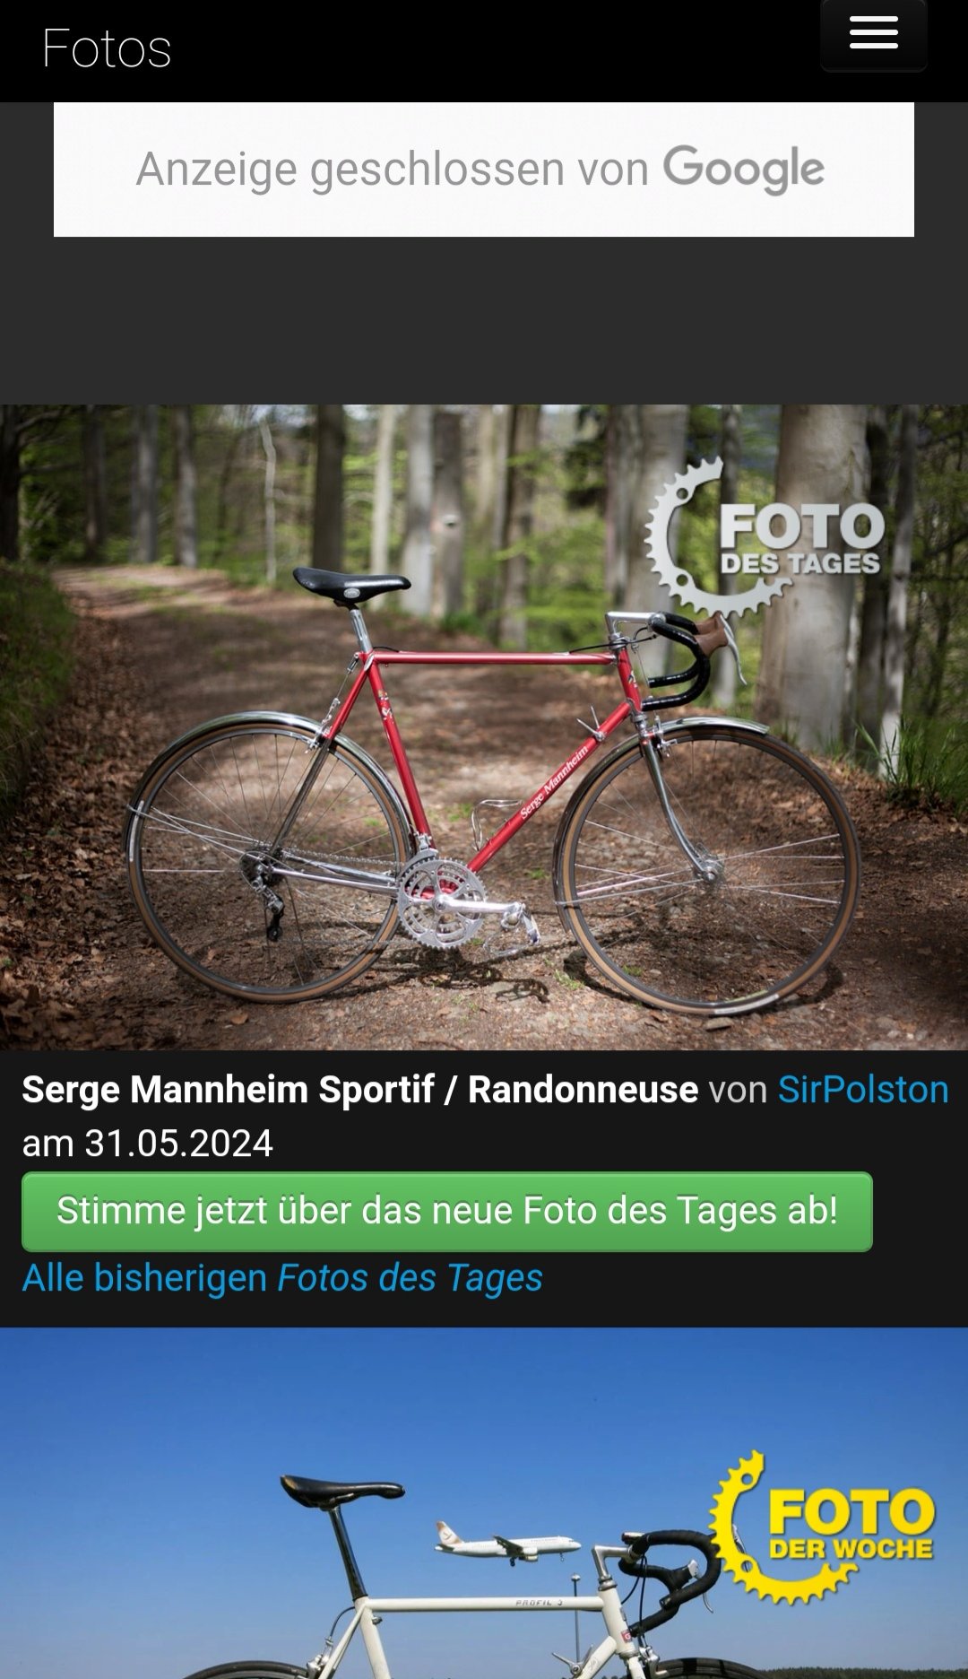Open the red Serge Mannheim bike photo
Image resolution: width=968 pixels, height=1679 pixels.
(x=484, y=727)
